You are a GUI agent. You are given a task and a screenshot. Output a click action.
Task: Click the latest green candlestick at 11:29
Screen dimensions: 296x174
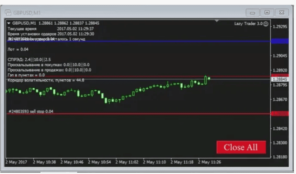(209, 78)
